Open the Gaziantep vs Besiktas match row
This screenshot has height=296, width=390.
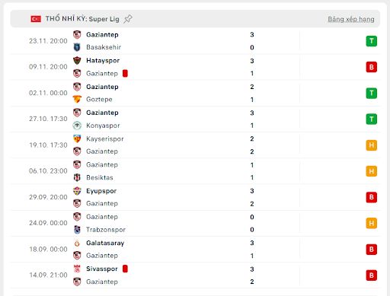point(195,171)
